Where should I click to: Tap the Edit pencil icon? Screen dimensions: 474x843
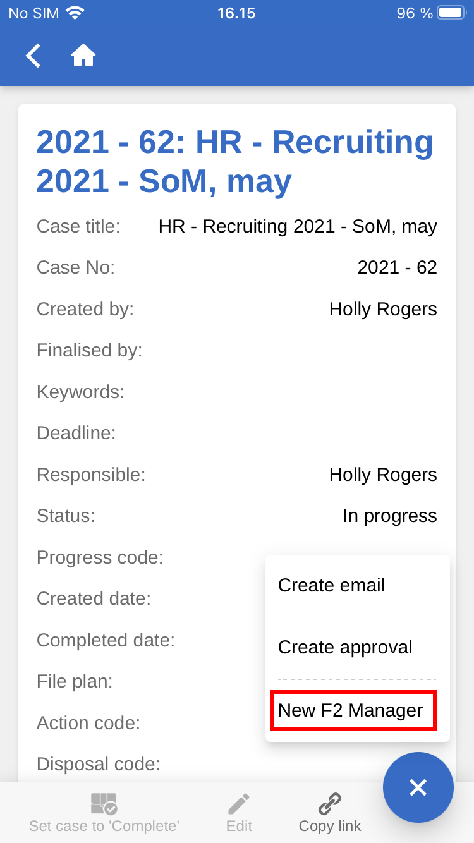point(239,804)
